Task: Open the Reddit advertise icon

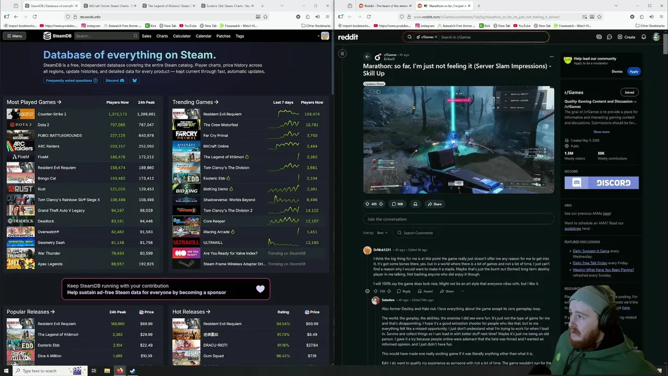Action: point(599,37)
